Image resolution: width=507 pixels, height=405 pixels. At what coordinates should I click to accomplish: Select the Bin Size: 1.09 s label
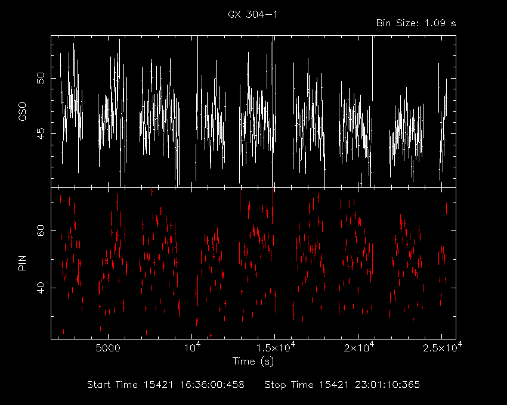click(x=416, y=23)
